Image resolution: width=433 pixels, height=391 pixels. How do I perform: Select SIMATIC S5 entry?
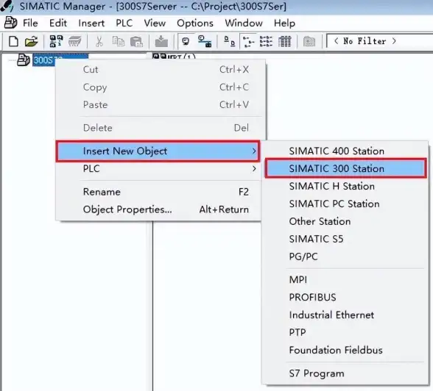345,239
